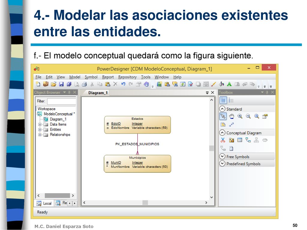
Task: Open the Toolbox panel dropdown arrow
Action: pyautogui.click(x=262, y=92)
